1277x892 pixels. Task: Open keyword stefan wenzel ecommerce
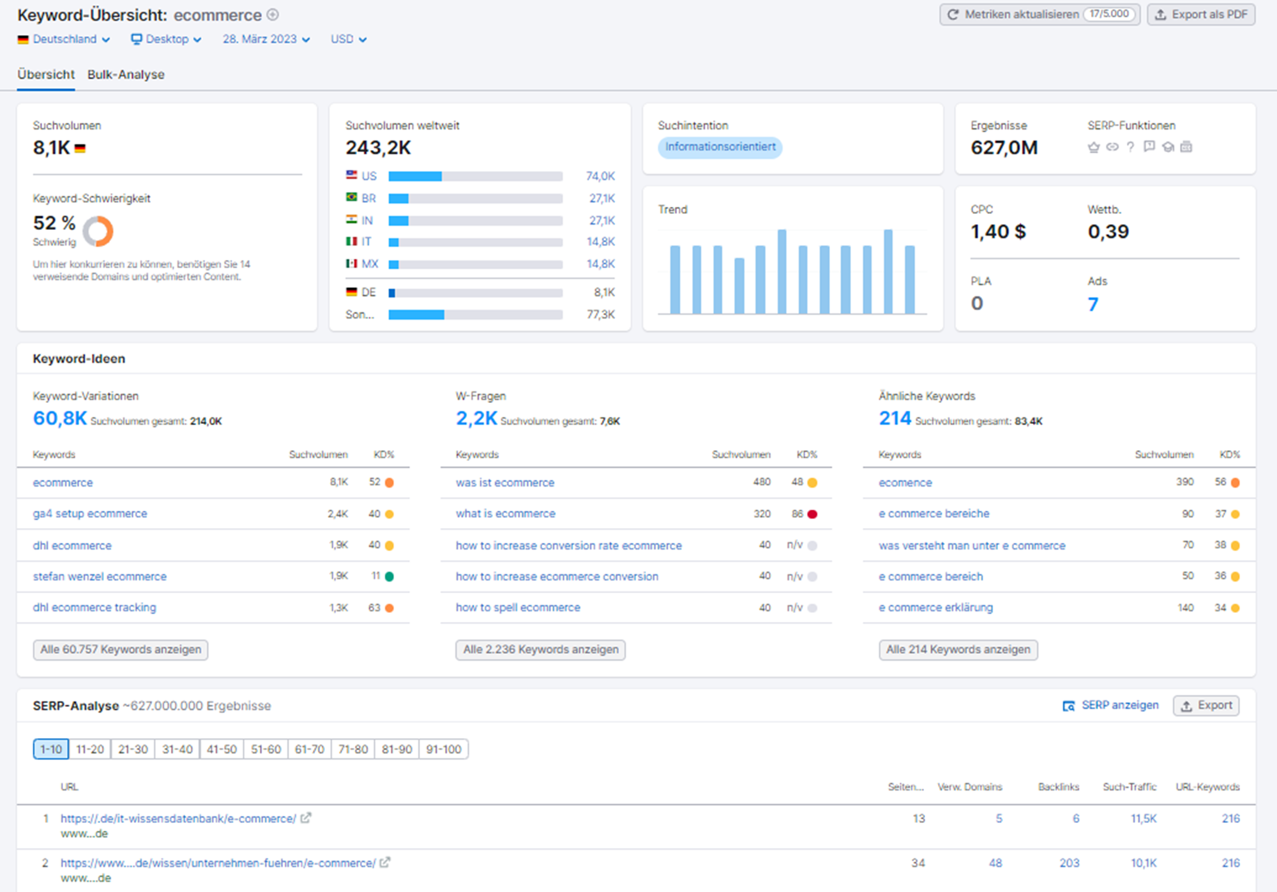100,577
